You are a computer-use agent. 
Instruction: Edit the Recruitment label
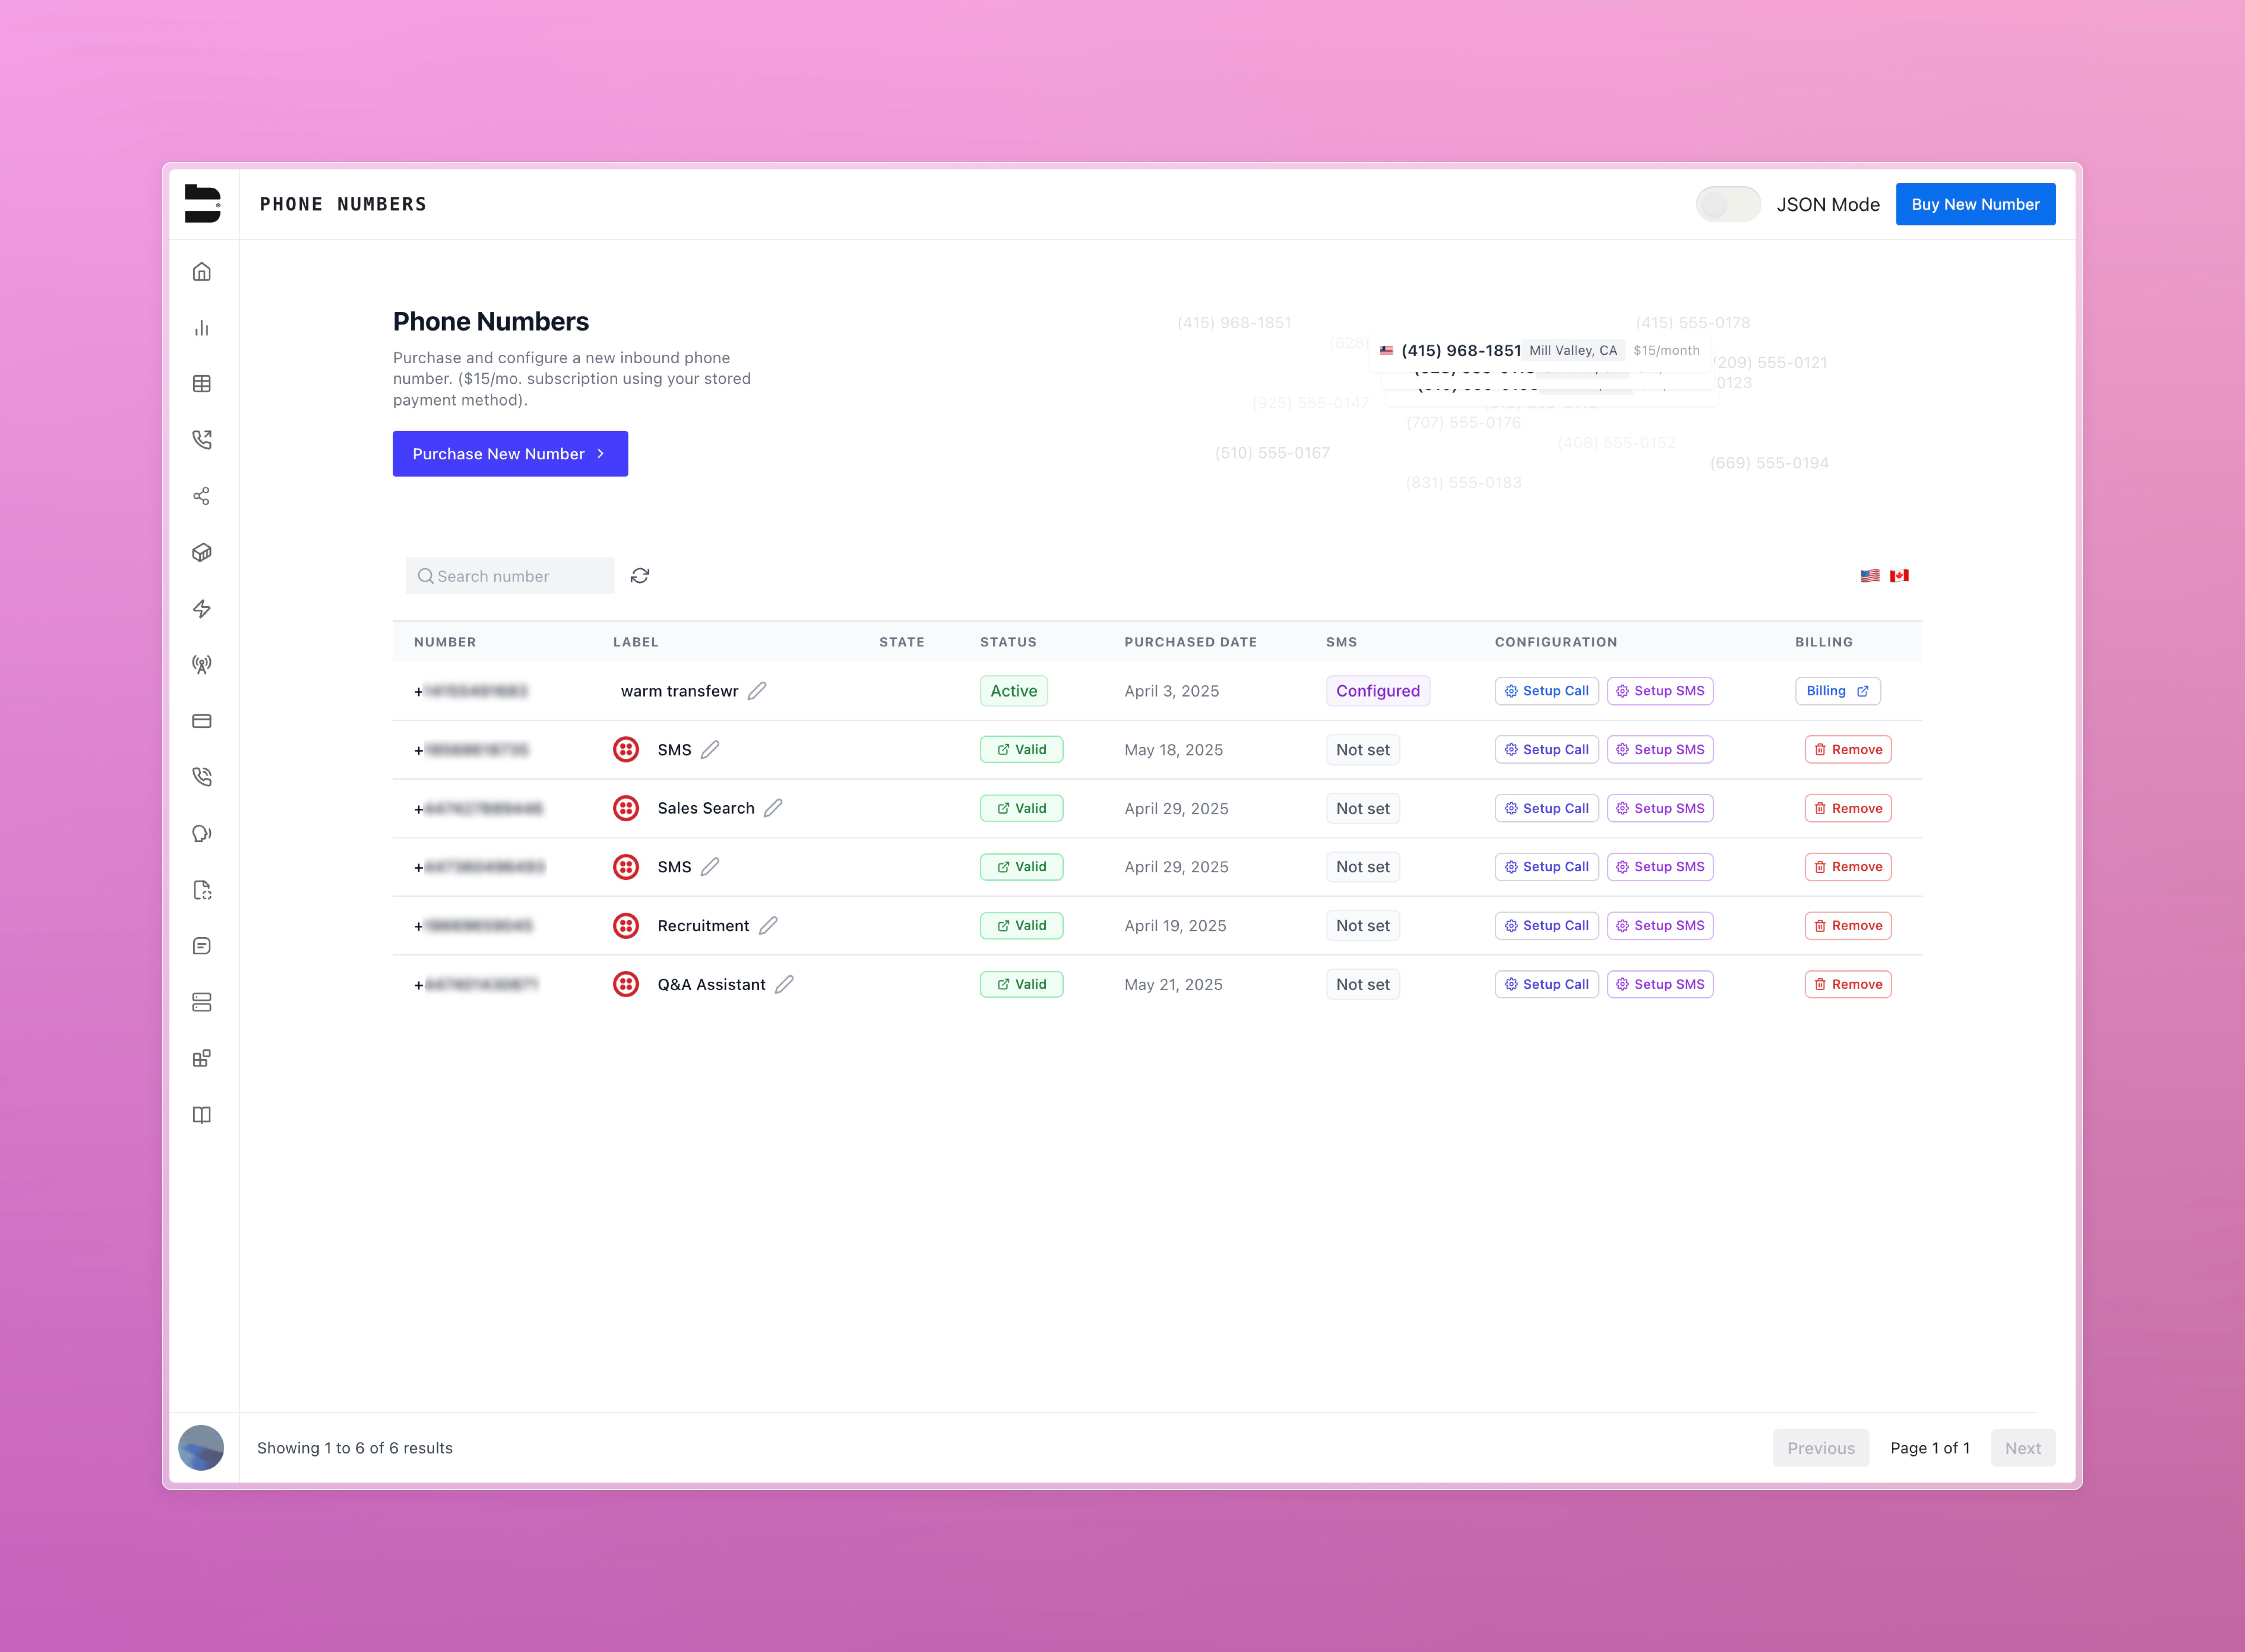click(768, 926)
